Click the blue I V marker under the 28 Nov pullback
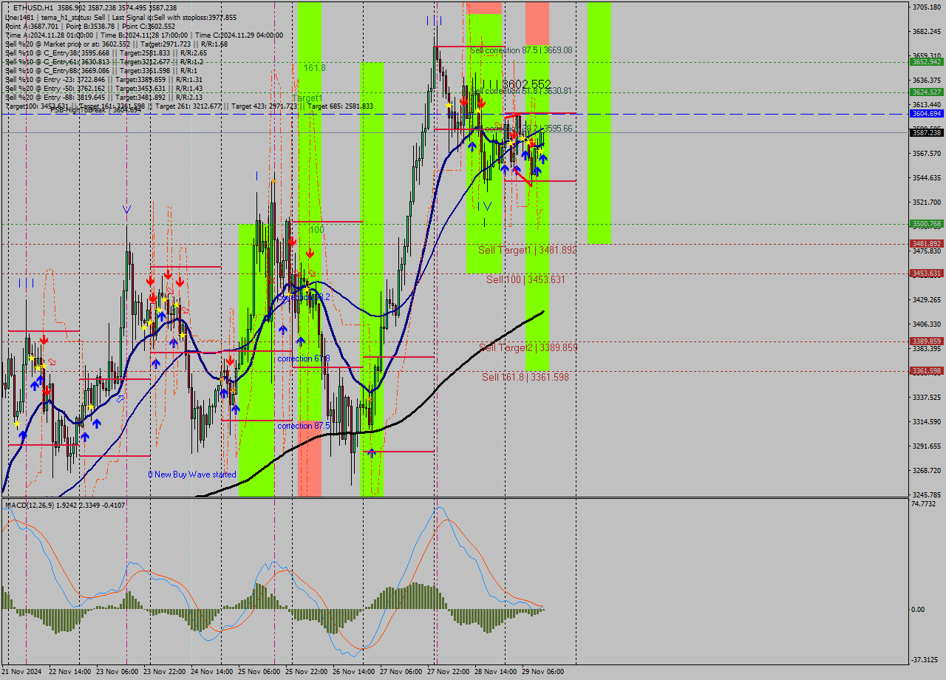The image size is (946, 680). click(x=483, y=205)
